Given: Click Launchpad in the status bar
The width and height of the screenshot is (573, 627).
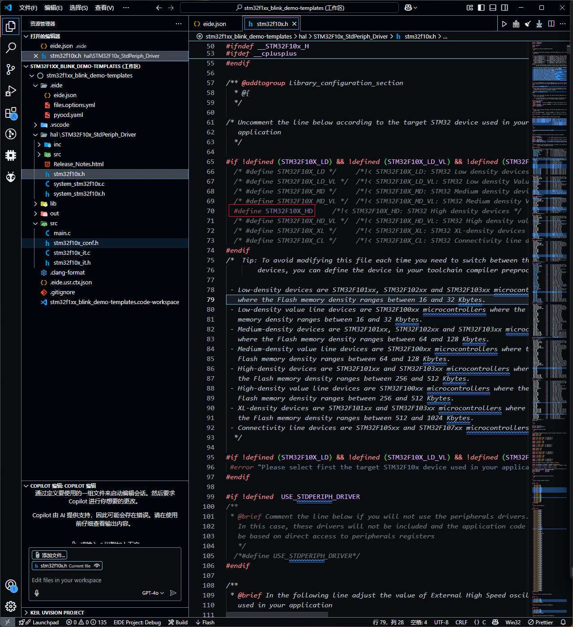Looking at the screenshot, I should (x=39, y=622).
